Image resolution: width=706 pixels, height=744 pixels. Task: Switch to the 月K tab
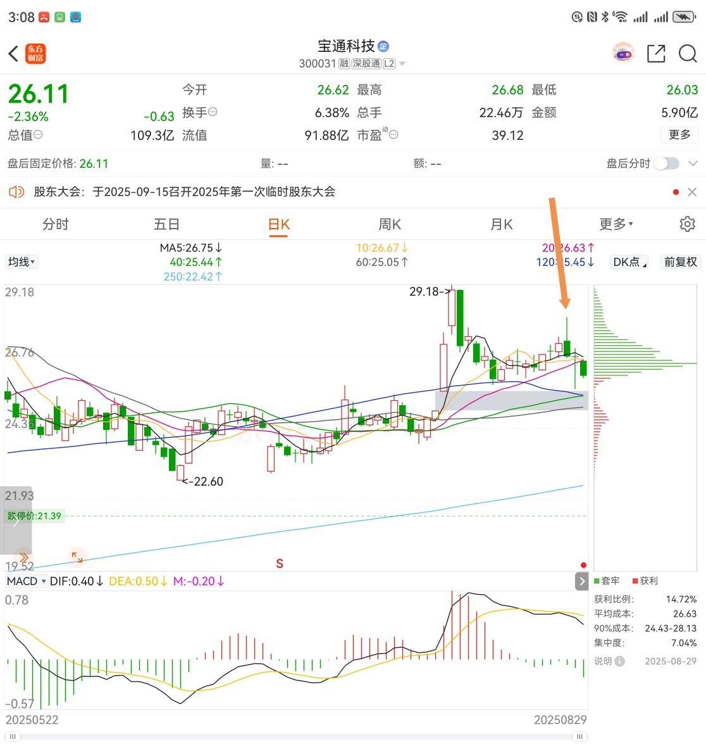click(x=502, y=224)
